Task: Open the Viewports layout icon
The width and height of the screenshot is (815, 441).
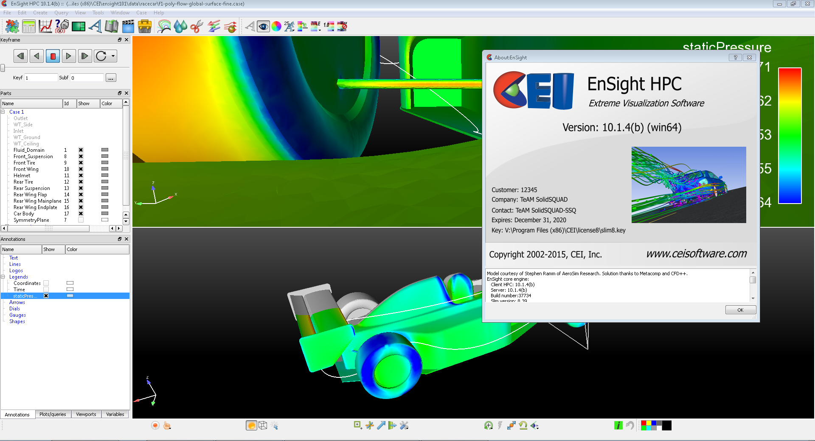Action: (x=78, y=26)
